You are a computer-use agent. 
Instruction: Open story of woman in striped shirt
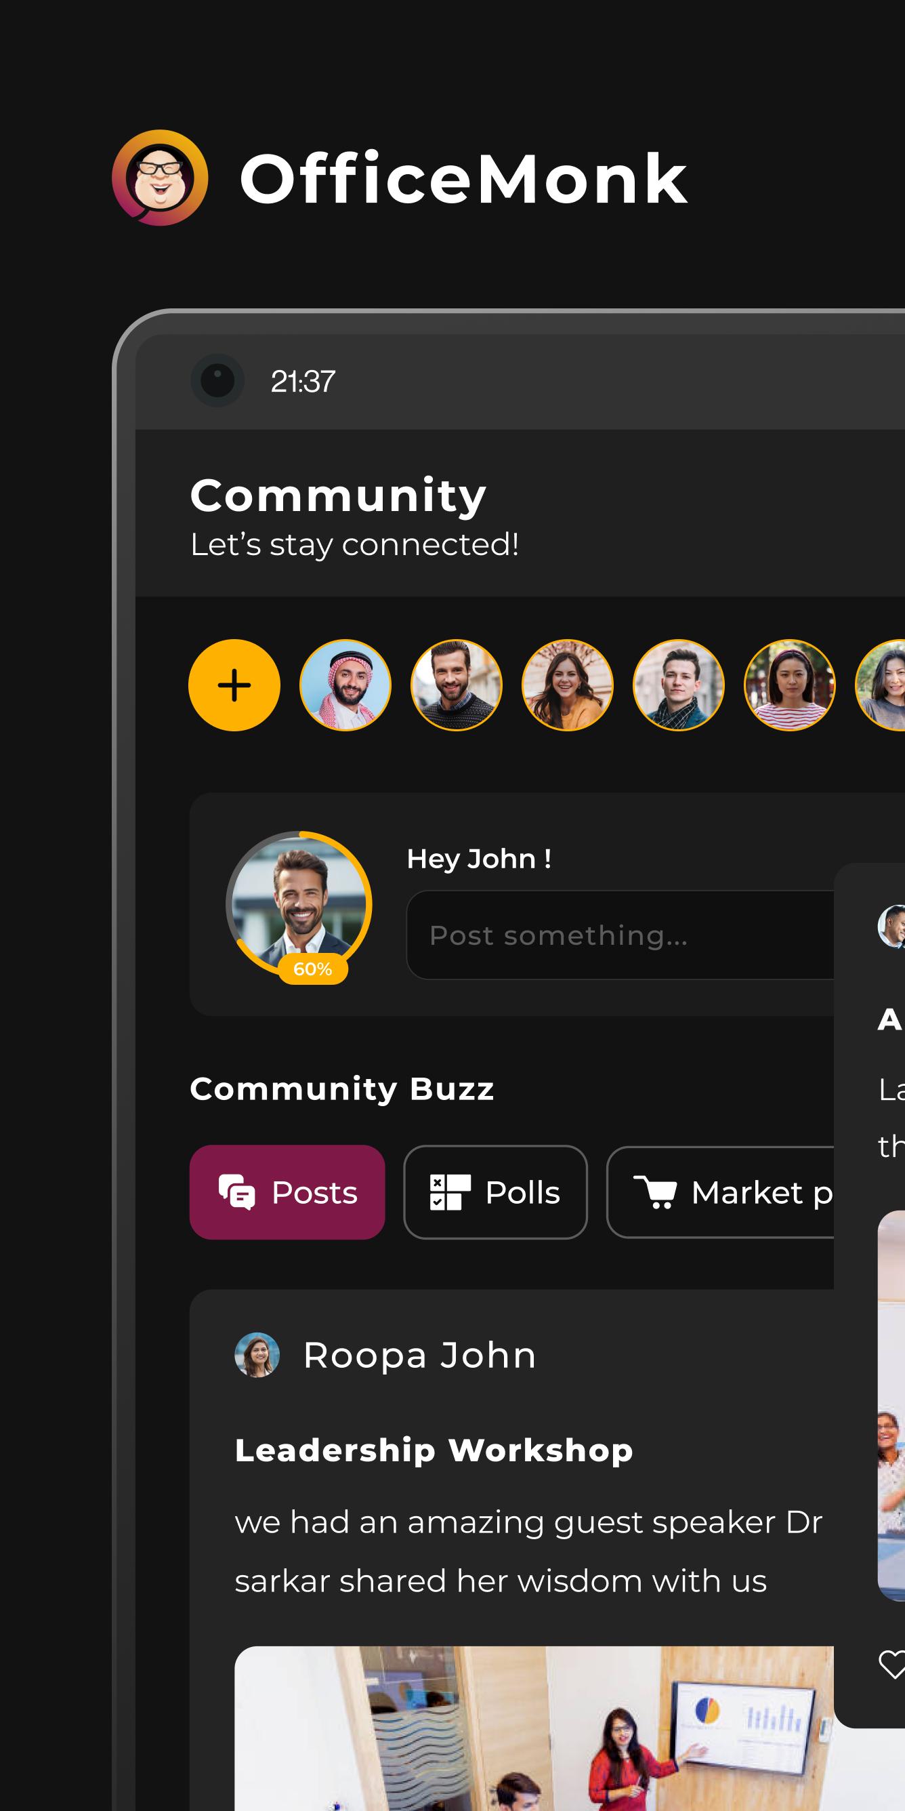click(789, 685)
